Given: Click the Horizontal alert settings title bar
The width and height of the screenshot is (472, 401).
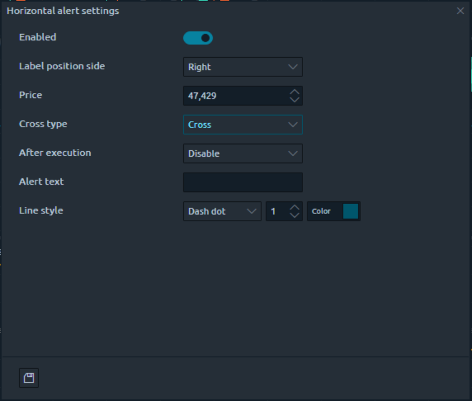Looking at the screenshot, I should click(220, 11).
